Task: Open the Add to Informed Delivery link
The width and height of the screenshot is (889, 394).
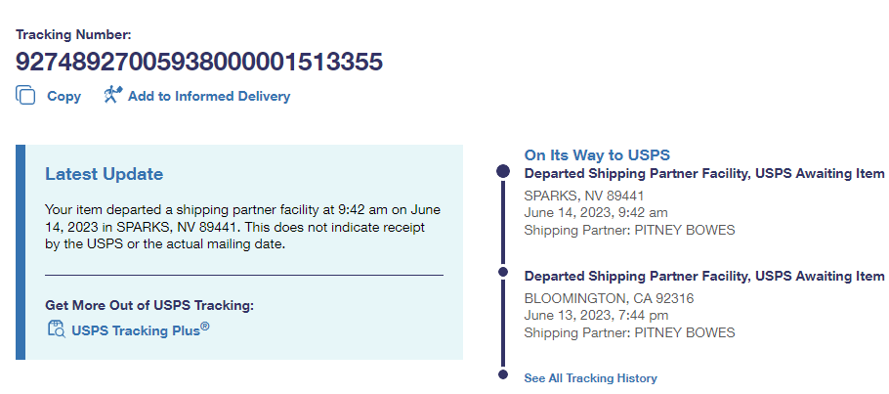Action: [208, 96]
